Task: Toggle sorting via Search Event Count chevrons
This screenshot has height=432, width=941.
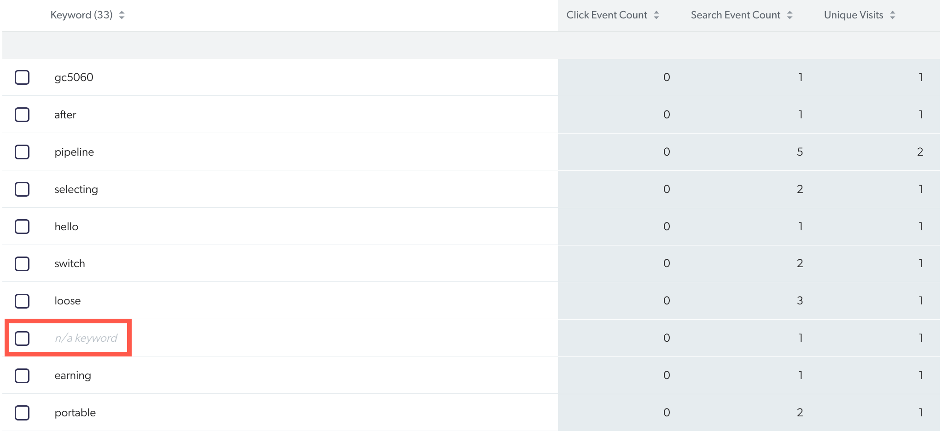Action: pyautogui.click(x=790, y=14)
